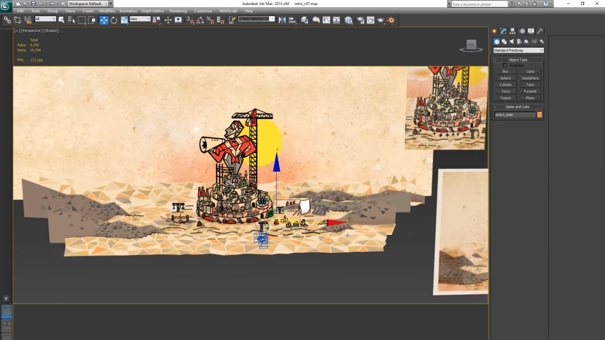Click the Mirror tool
Viewport: 605px width, 340px height.
[x=282, y=20]
